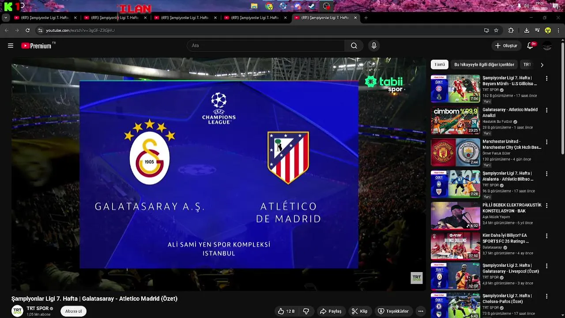The height and width of the screenshot is (318, 565).
Task: View site information icon beside URL
Action: tap(40, 30)
